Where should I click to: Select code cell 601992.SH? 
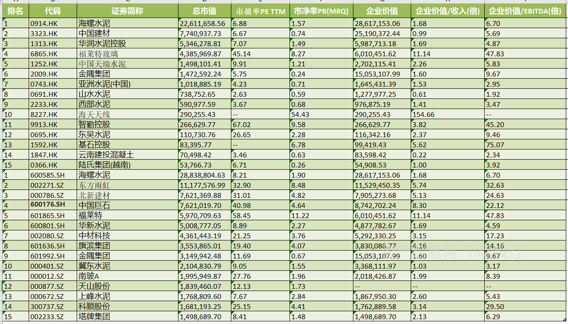point(53,256)
